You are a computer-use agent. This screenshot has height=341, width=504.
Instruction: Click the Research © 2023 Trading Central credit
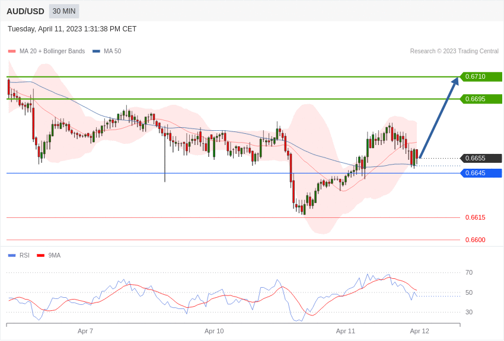[x=454, y=51]
